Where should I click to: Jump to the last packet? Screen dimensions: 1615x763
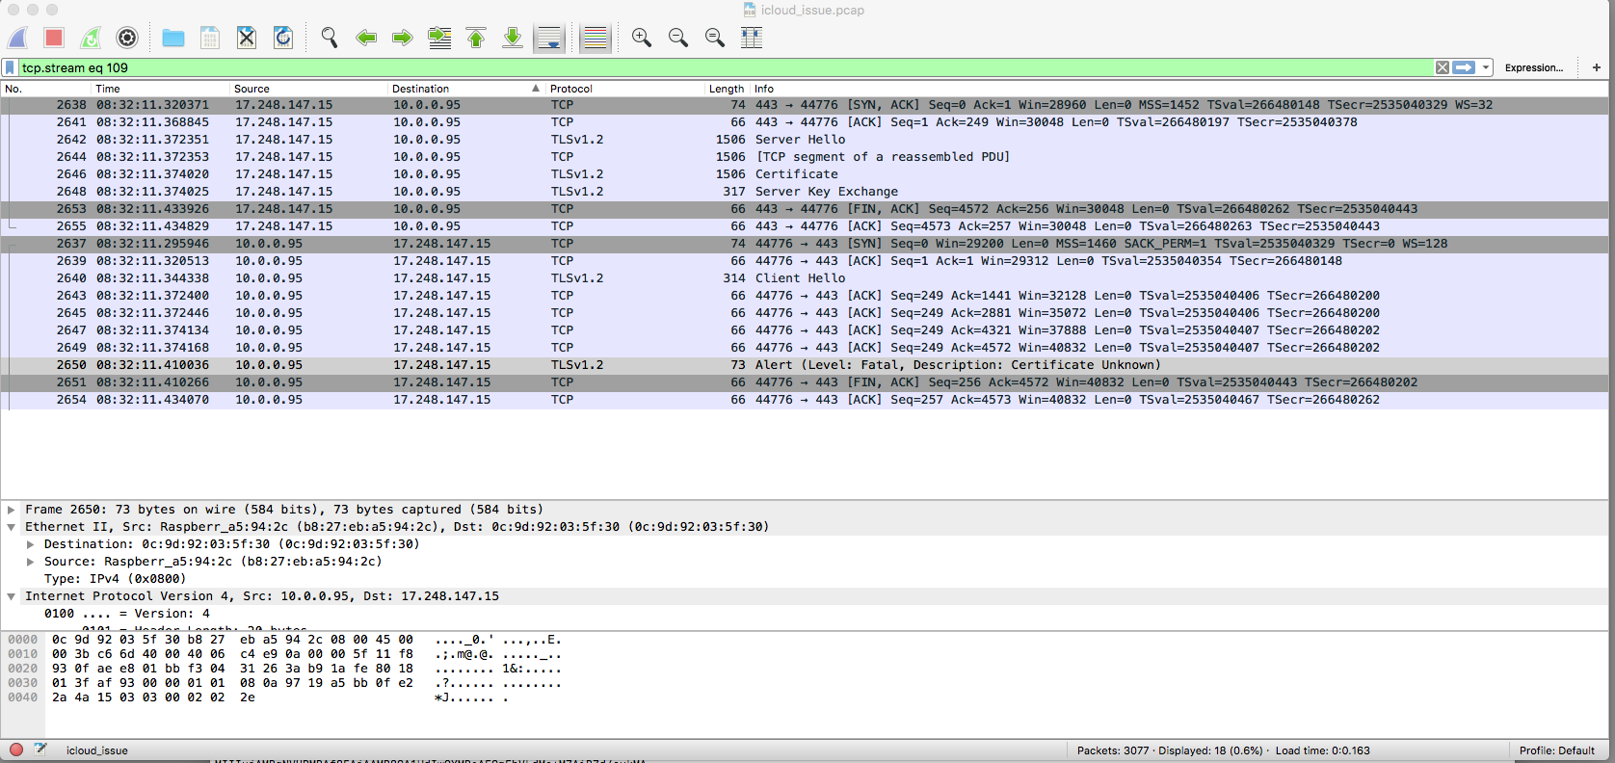tap(513, 38)
